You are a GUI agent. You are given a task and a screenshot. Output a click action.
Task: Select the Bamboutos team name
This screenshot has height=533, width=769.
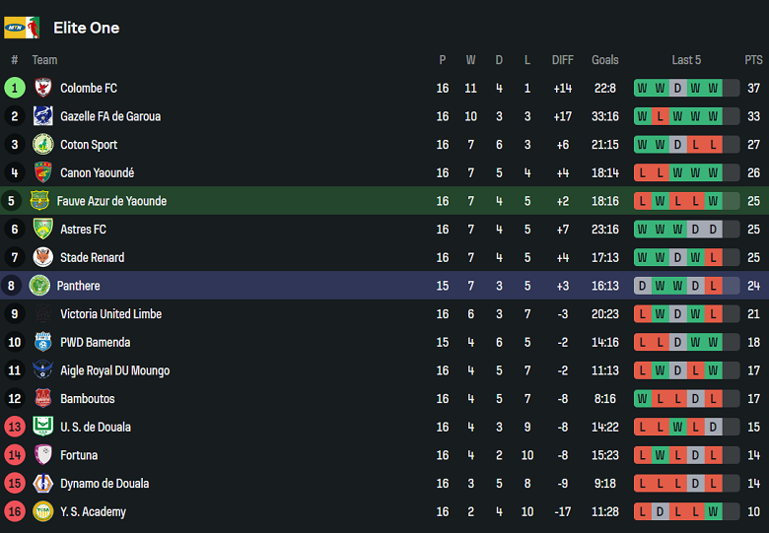pyautogui.click(x=87, y=399)
